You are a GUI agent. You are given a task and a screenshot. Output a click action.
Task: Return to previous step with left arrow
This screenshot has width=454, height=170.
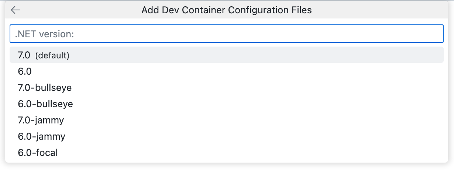pos(16,10)
